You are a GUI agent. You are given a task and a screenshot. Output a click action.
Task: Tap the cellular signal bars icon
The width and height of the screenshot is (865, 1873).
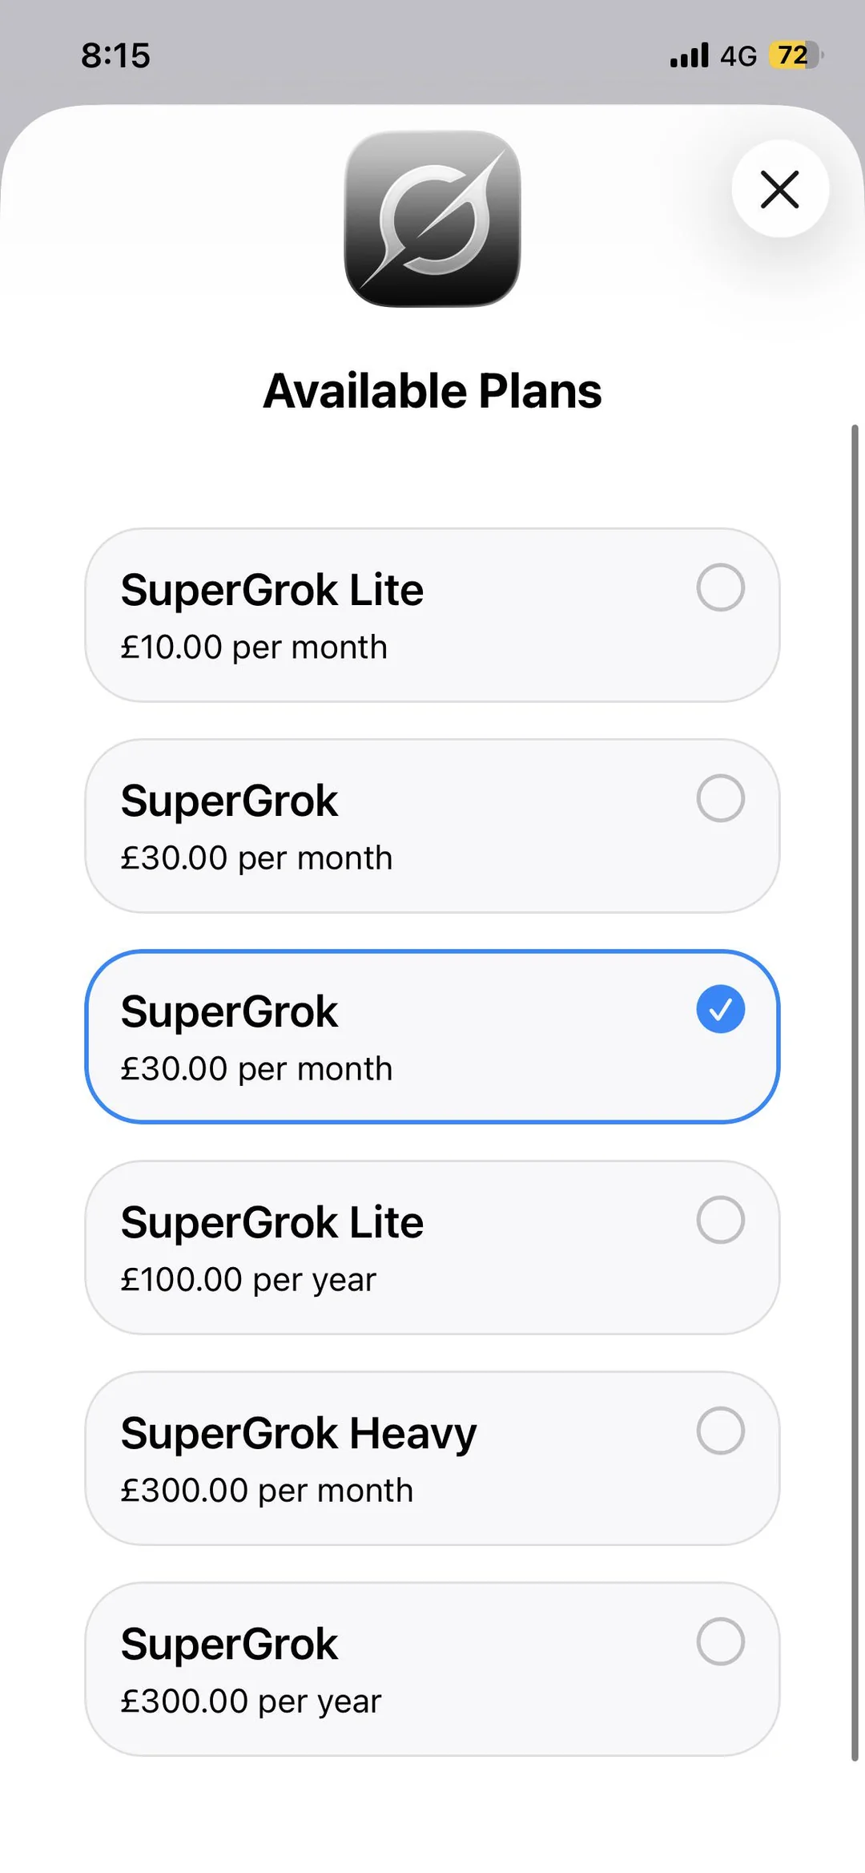pos(690,54)
